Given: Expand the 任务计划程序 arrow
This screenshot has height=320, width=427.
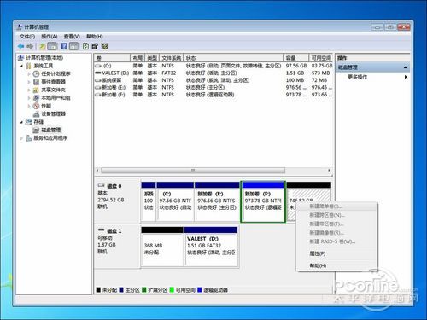Looking at the screenshot, I should [29, 73].
